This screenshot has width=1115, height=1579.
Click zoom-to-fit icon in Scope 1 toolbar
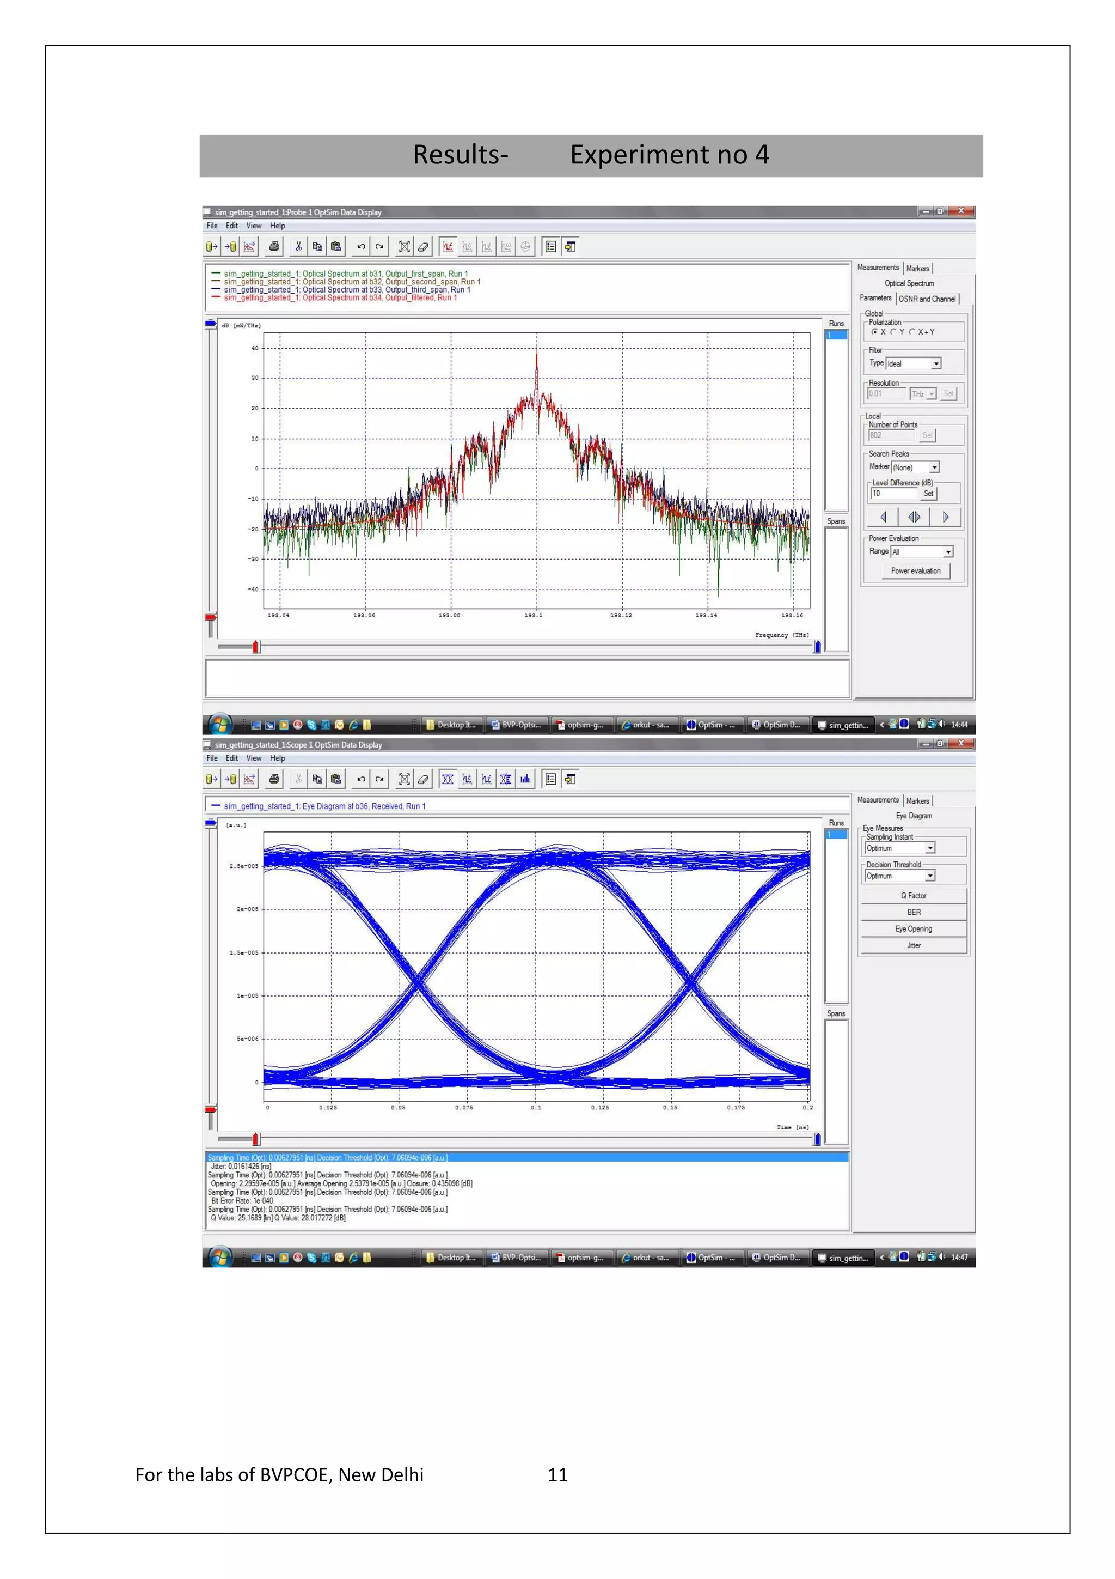click(404, 779)
